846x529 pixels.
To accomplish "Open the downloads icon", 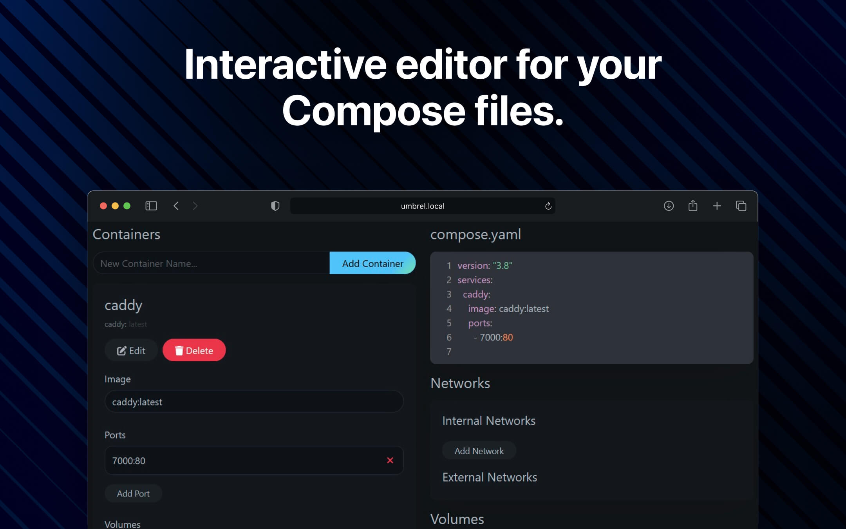I will pyautogui.click(x=669, y=206).
